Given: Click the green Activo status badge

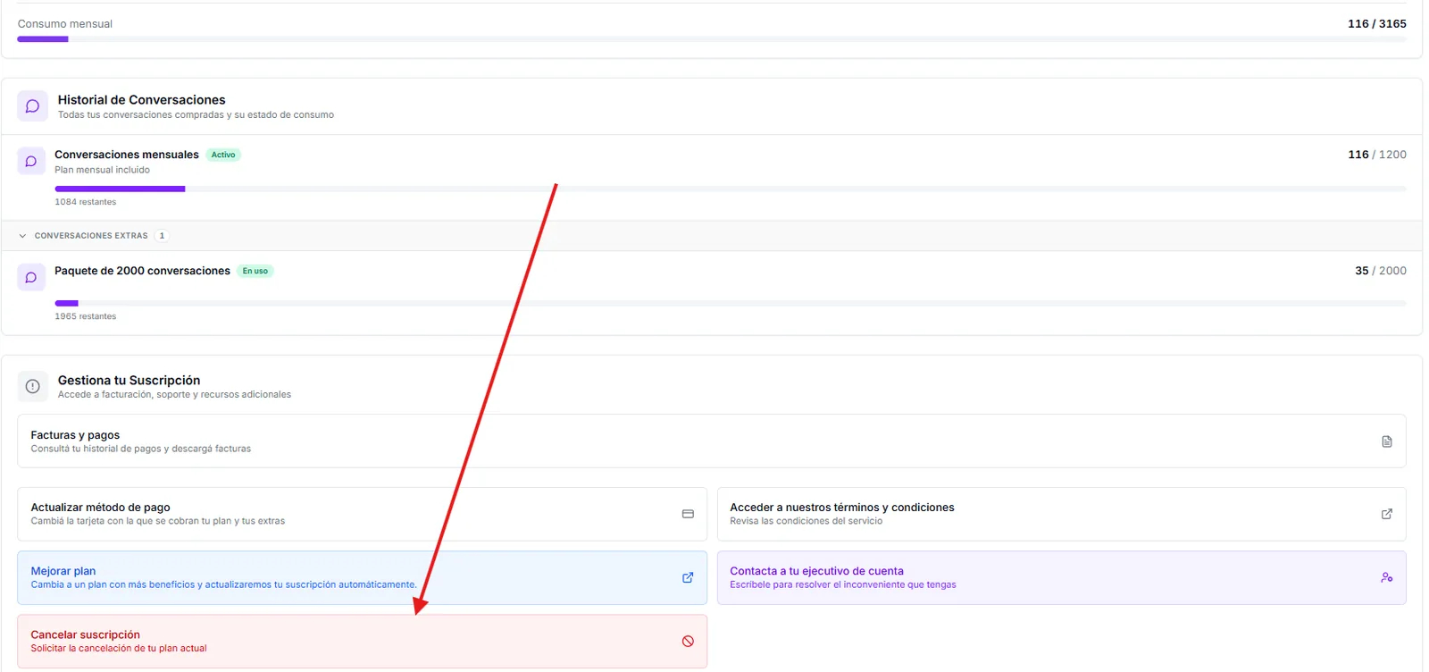Looking at the screenshot, I should click(223, 155).
